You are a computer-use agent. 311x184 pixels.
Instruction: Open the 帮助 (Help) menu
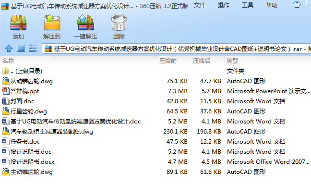pos(272,5)
